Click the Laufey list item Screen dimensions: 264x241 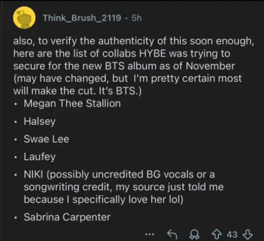[x=40, y=157]
